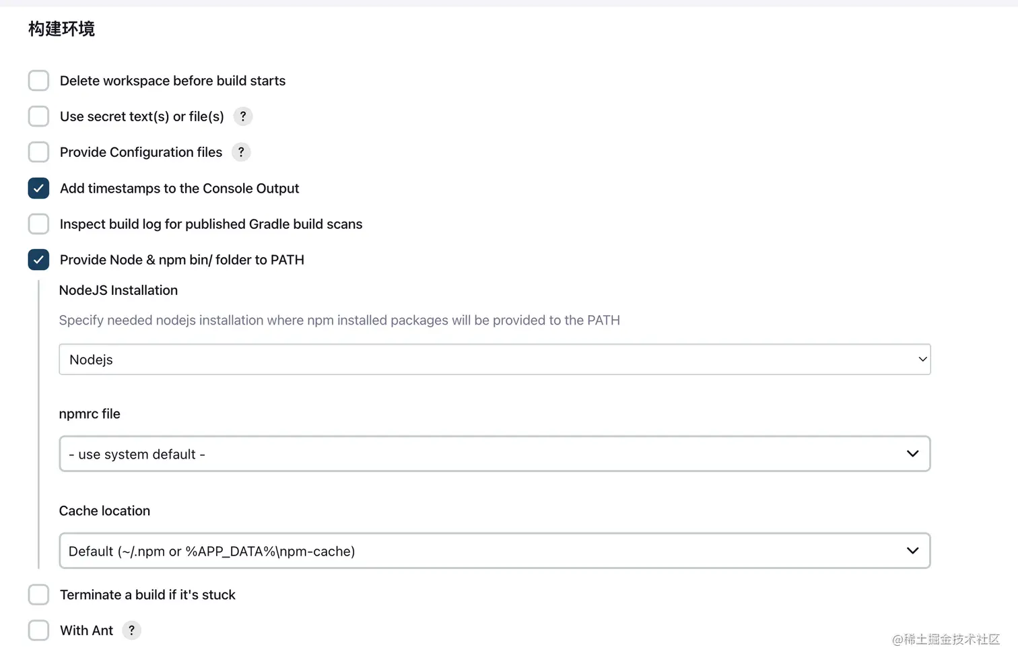The width and height of the screenshot is (1018, 664).
Task: Check Terminate a build if it's stuck
Action: [38, 595]
